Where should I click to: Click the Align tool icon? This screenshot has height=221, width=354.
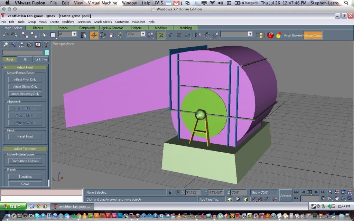click(x=216, y=35)
